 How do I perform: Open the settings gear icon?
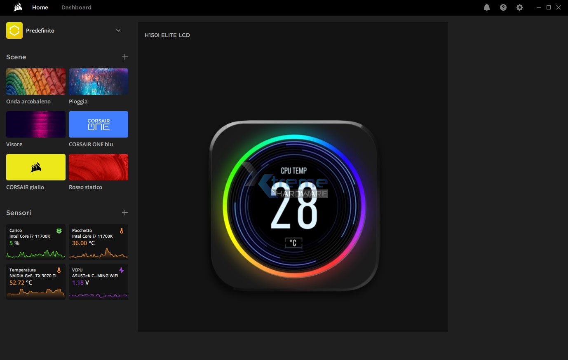coord(520,7)
